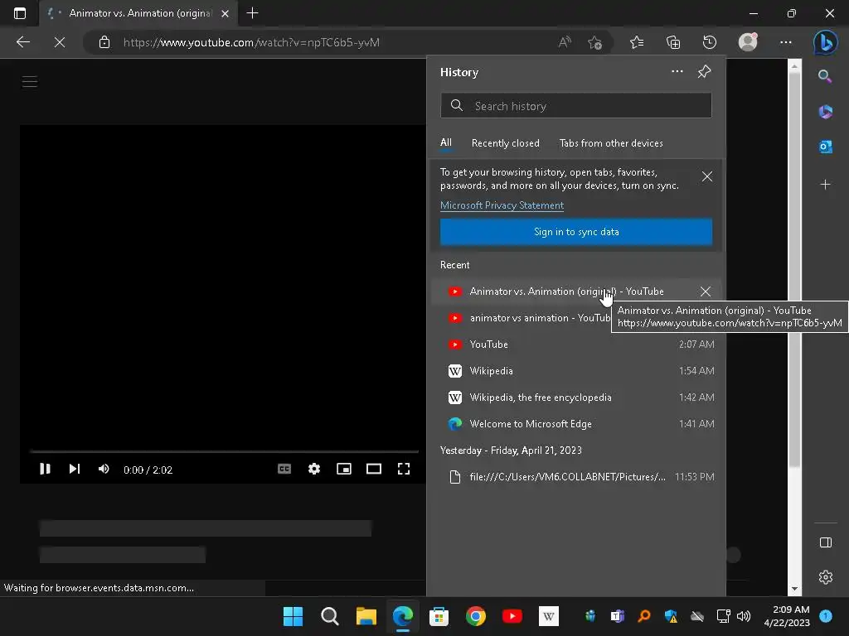Viewport: 849px width, 636px height.
Task: Open file:///C:/Users/VM6 Pictures history entry
Action: point(576,477)
